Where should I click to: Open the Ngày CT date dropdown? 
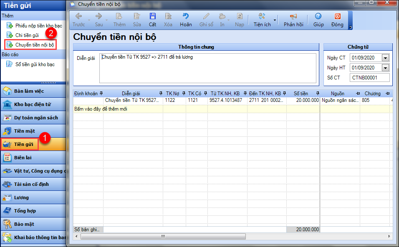click(385, 58)
